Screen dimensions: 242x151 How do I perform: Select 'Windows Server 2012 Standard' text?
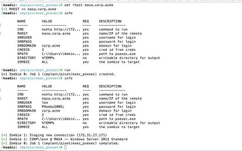pyautogui.click(x=99, y=139)
